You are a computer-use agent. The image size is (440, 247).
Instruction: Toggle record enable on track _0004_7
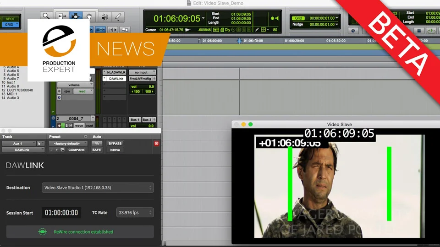[59, 126]
